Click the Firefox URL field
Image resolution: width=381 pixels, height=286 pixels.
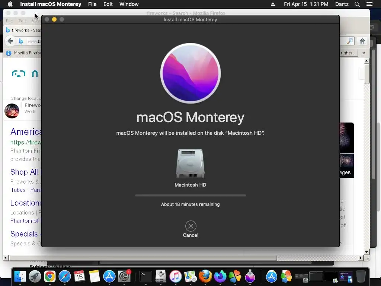click(x=34, y=41)
